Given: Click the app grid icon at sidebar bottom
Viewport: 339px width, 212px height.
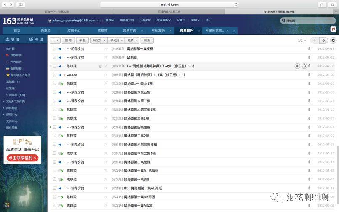Looking at the screenshot, I should click(x=7, y=205).
